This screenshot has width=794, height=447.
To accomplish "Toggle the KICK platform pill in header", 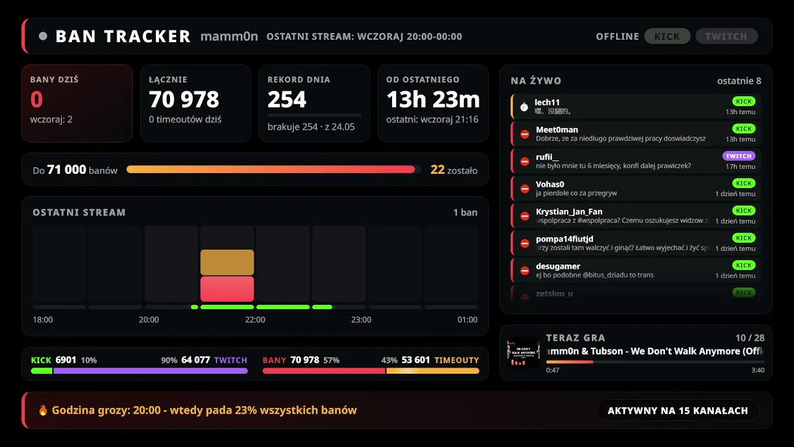I will [x=667, y=36].
